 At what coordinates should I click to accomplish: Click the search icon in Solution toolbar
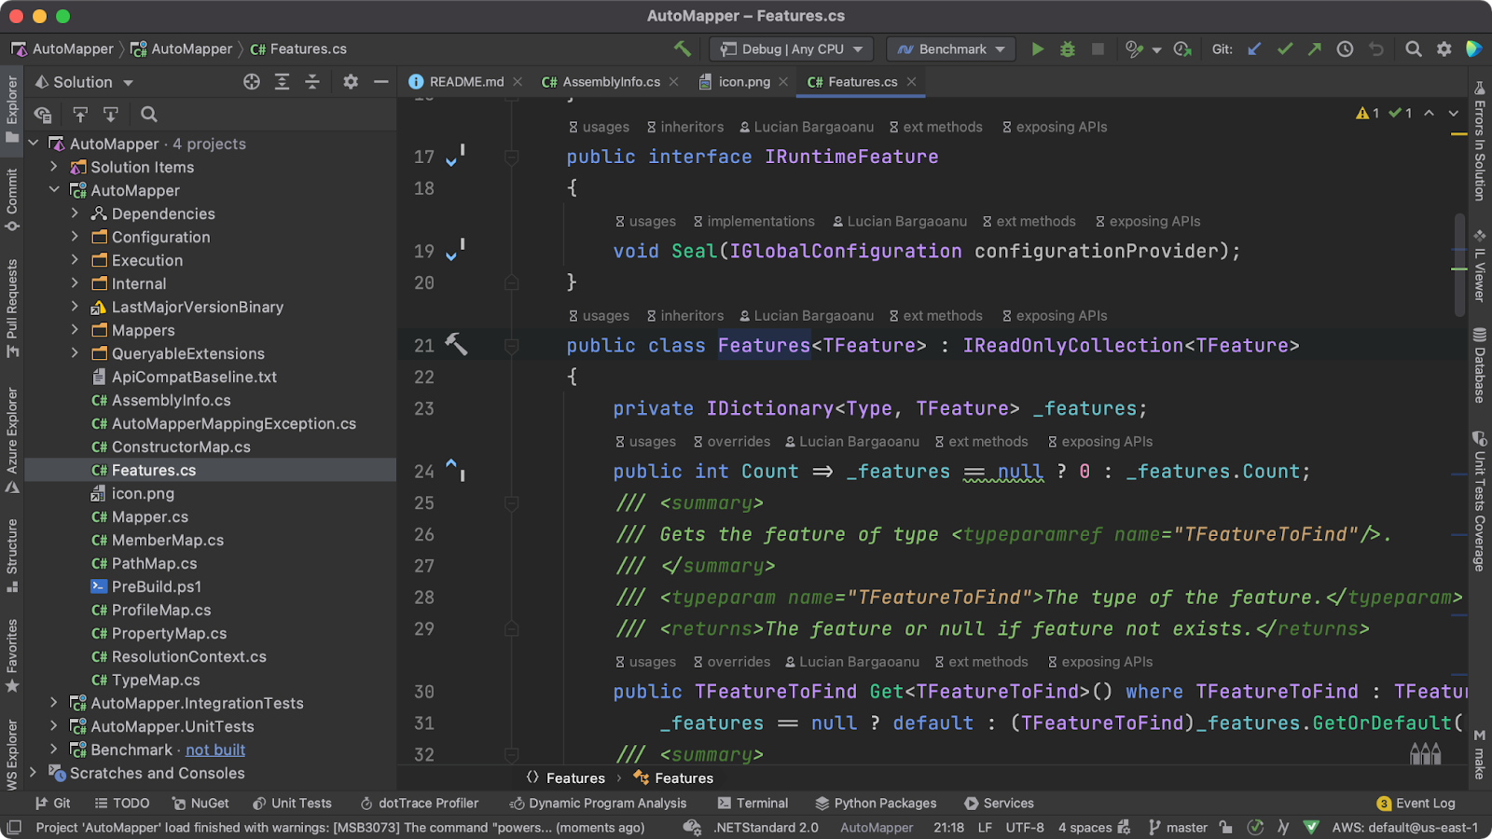[148, 115]
